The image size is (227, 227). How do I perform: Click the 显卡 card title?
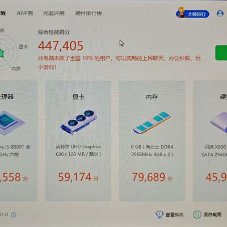tap(78, 97)
